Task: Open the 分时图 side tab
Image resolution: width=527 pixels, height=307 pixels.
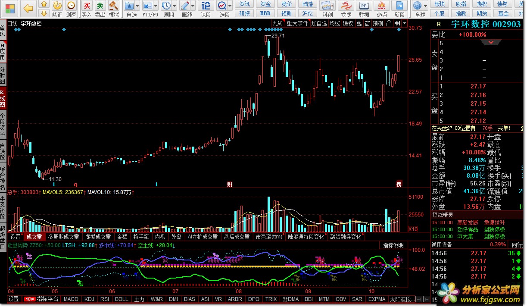Action: [x=3, y=75]
